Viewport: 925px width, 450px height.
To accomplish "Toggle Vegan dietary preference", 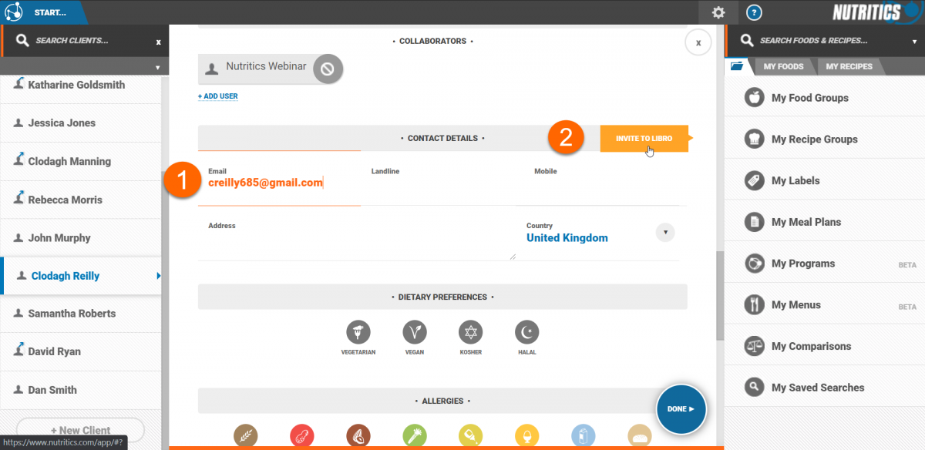I will 414,332.
